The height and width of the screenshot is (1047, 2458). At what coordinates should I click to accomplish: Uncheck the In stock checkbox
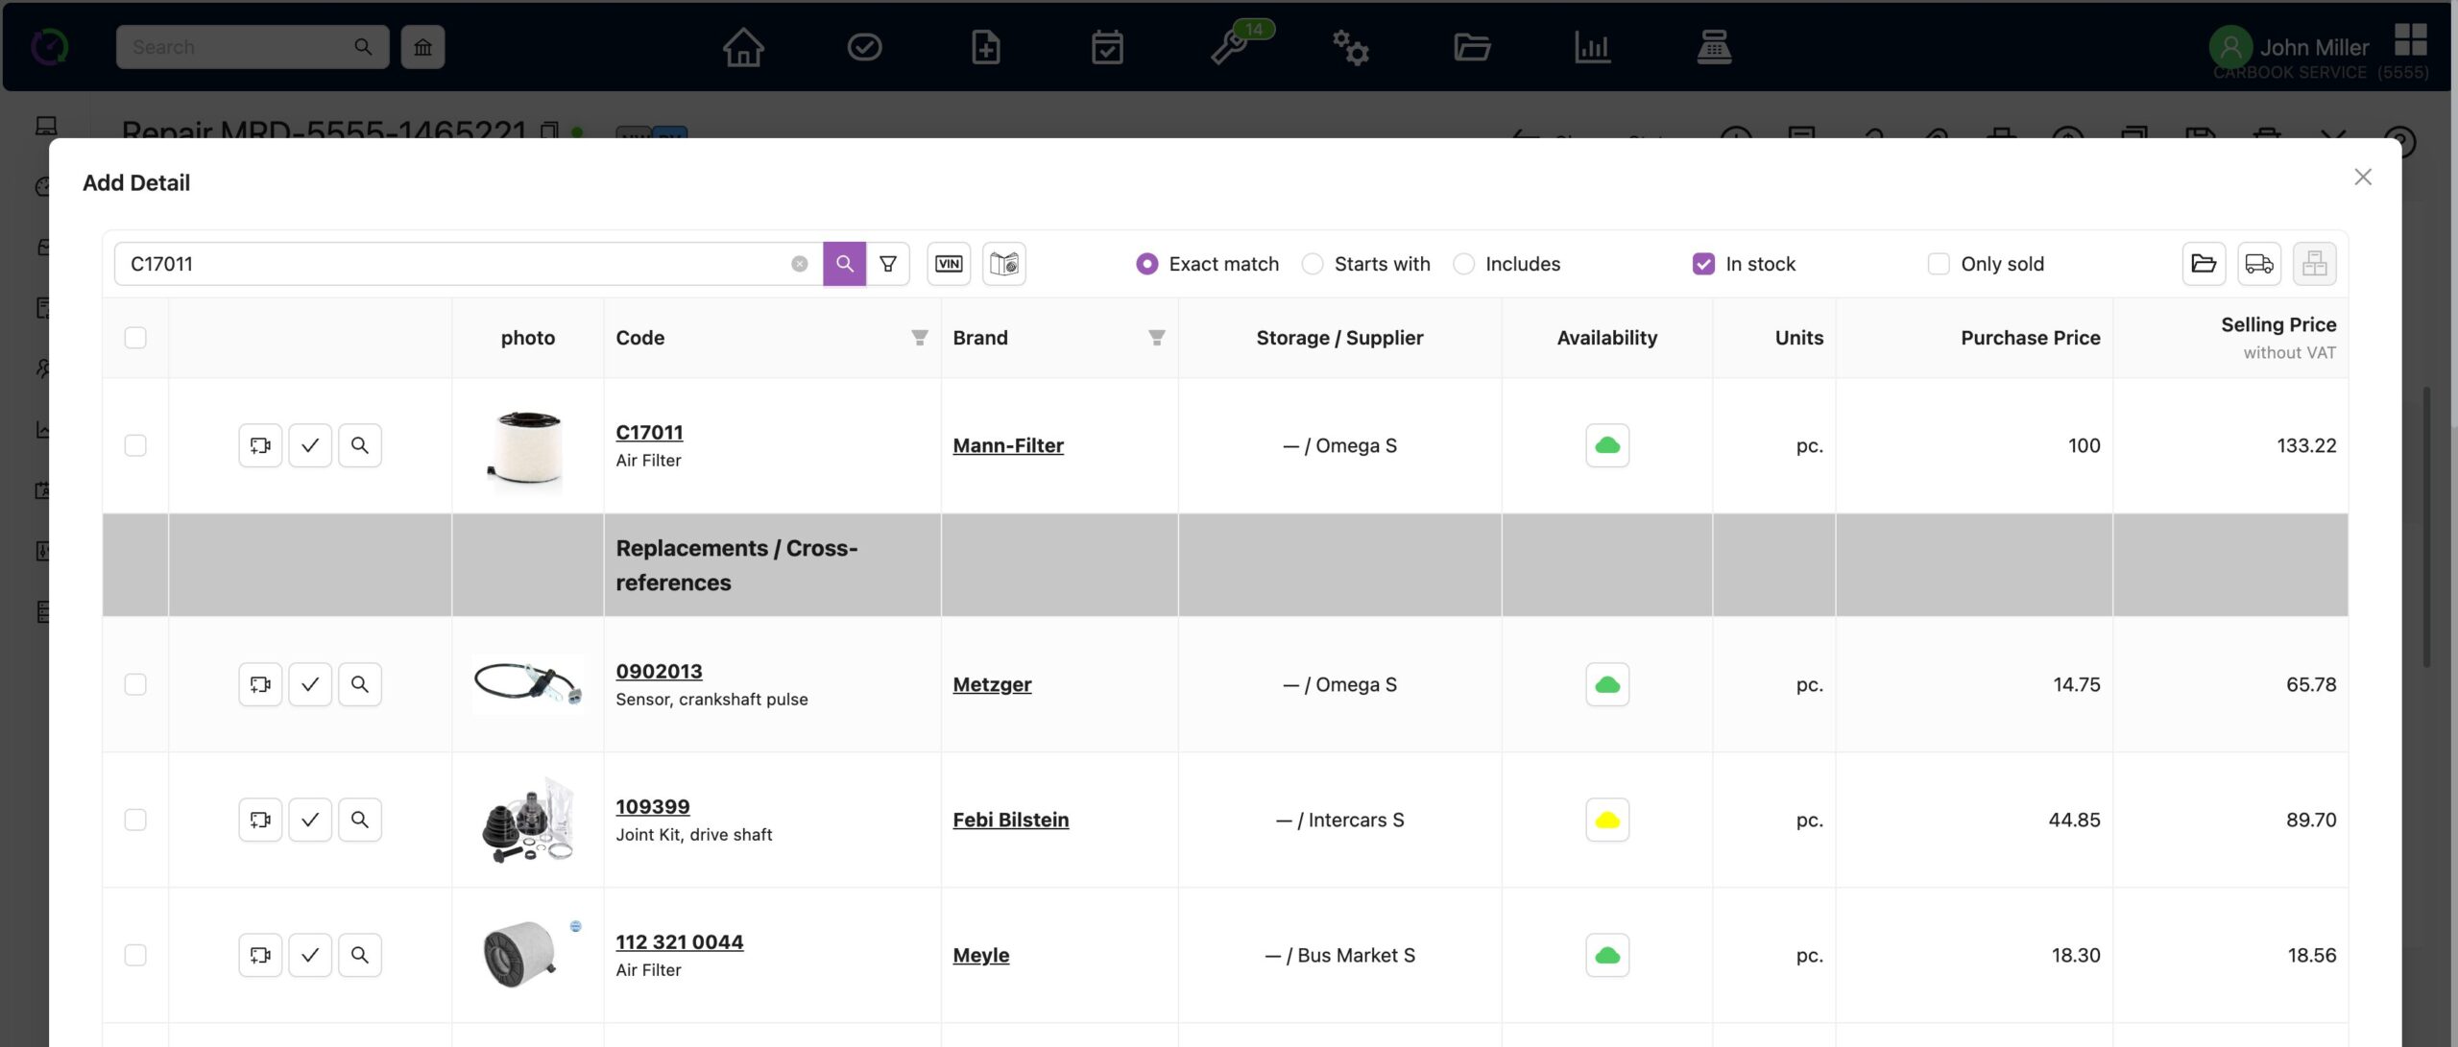click(x=1703, y=264)
